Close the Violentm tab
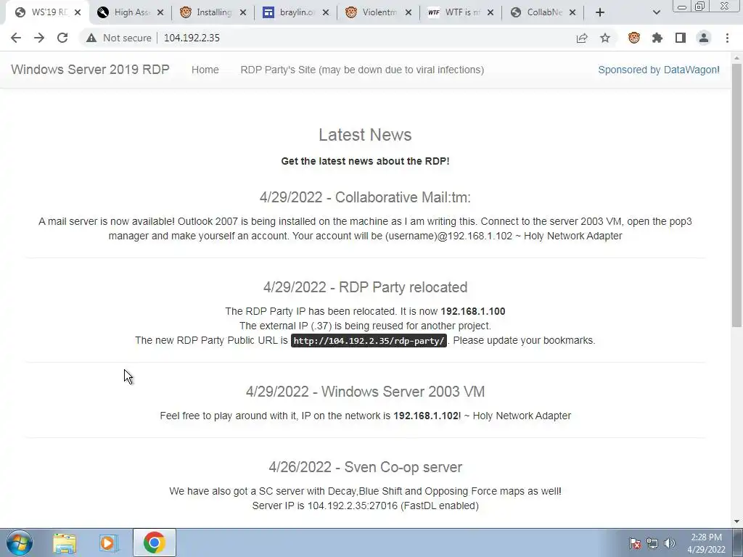The width and height of the screenshot is (743, 557). pos(409,12)
